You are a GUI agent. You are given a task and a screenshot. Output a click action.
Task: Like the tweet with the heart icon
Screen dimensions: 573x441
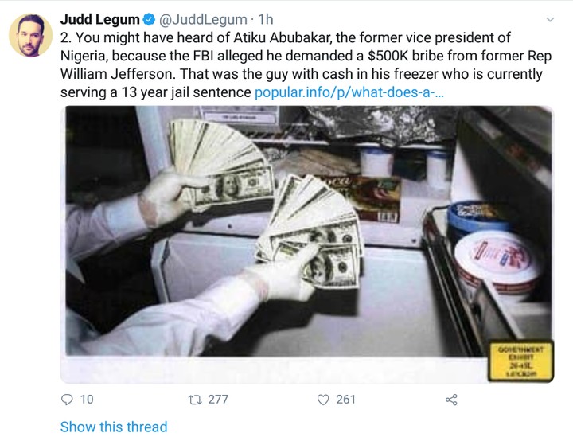[323, 399]
